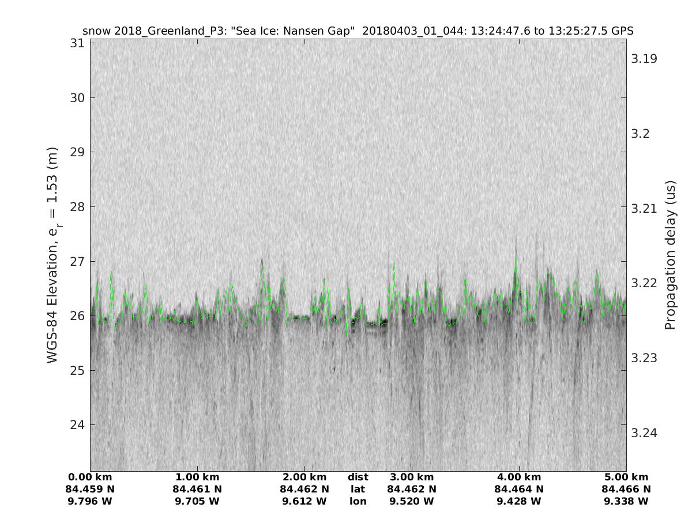692x519 pixels.
Task: Click the "0.00 km" distance tick label
Action: (x=91, y=477)
